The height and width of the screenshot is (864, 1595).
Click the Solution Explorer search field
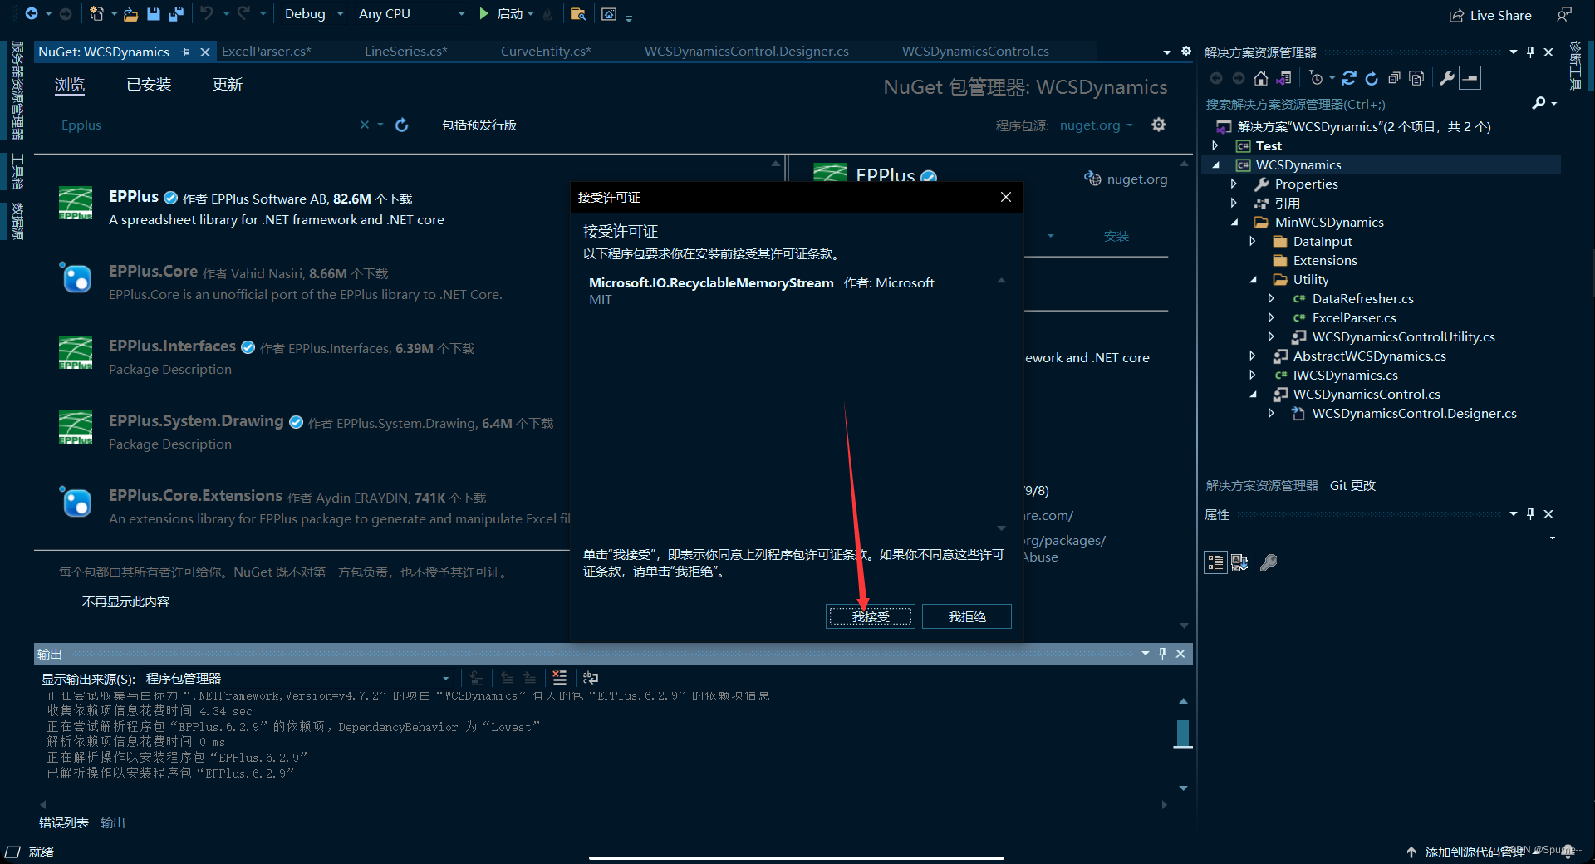(x=1367, y=104)
